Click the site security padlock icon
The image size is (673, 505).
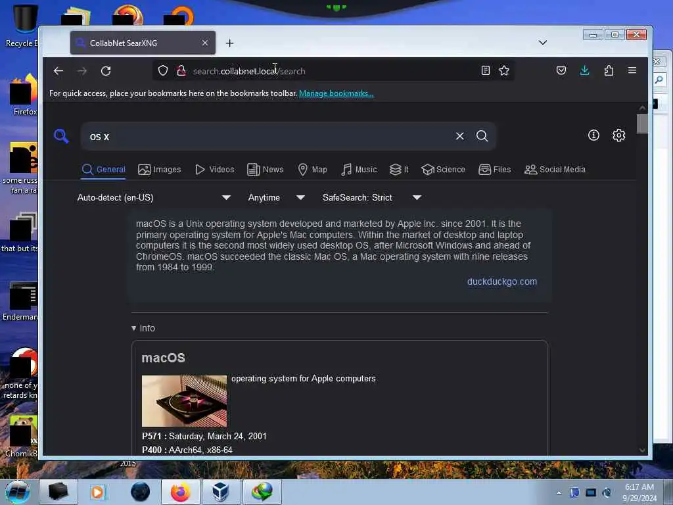point(181,70)
